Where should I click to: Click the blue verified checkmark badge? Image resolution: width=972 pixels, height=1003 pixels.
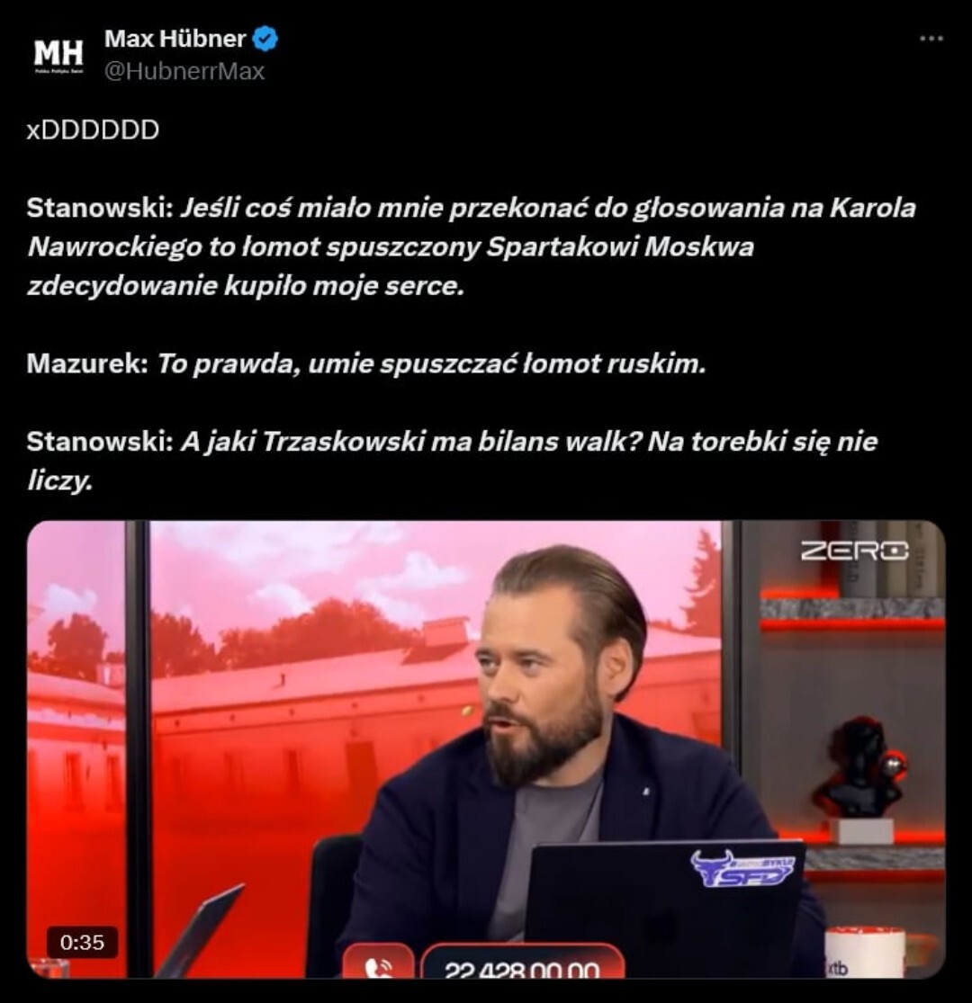(265, 39)
